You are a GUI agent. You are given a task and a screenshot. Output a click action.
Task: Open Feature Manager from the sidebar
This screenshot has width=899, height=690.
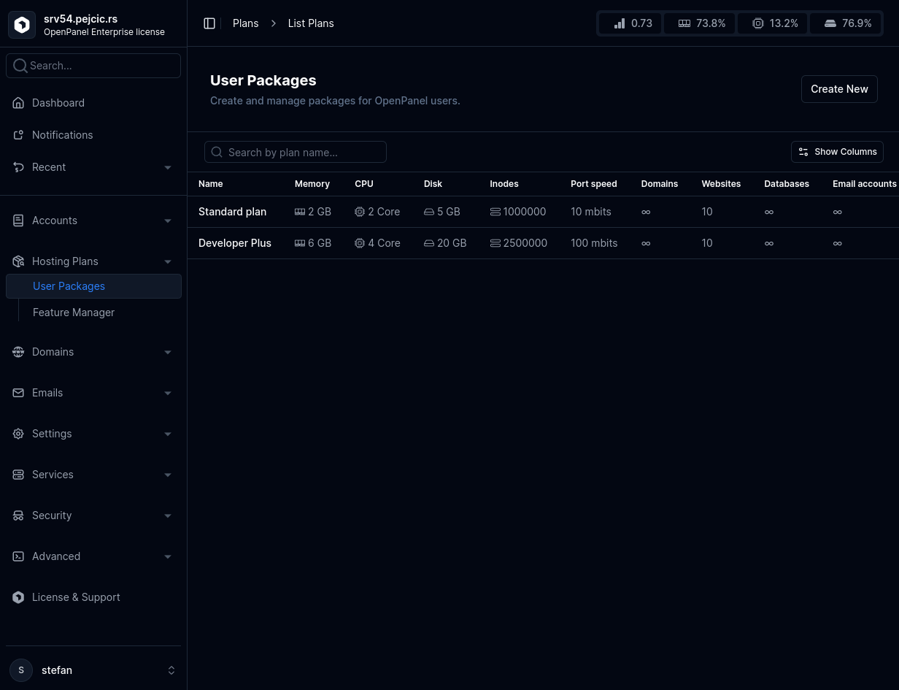(74, 313)
